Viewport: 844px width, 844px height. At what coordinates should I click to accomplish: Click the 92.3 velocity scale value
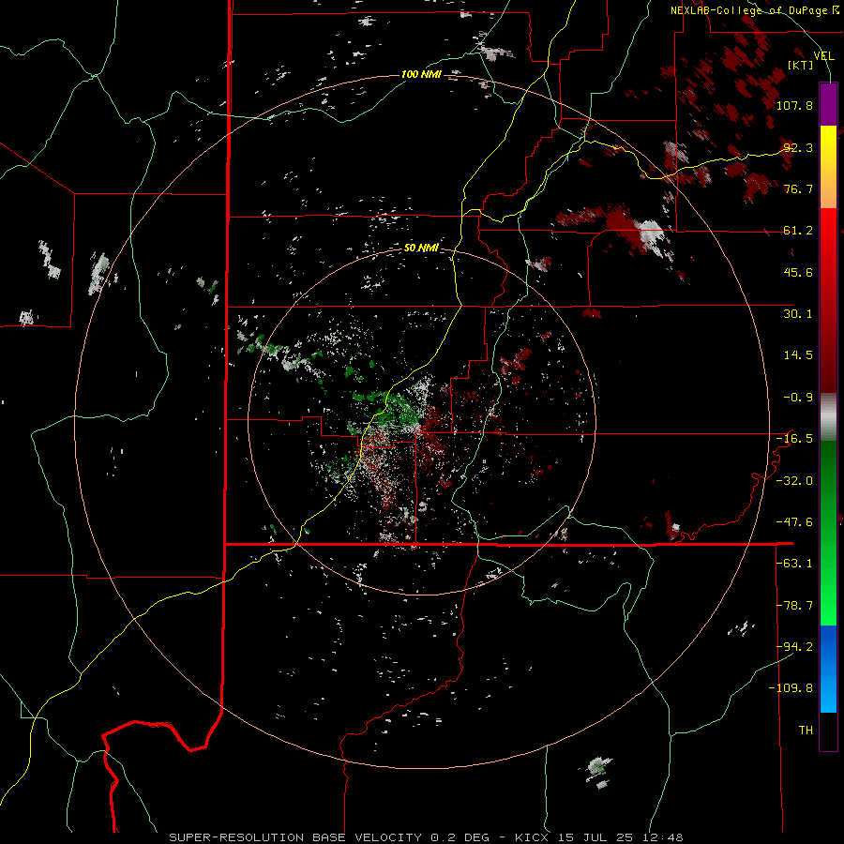click(x=798, y=147)
